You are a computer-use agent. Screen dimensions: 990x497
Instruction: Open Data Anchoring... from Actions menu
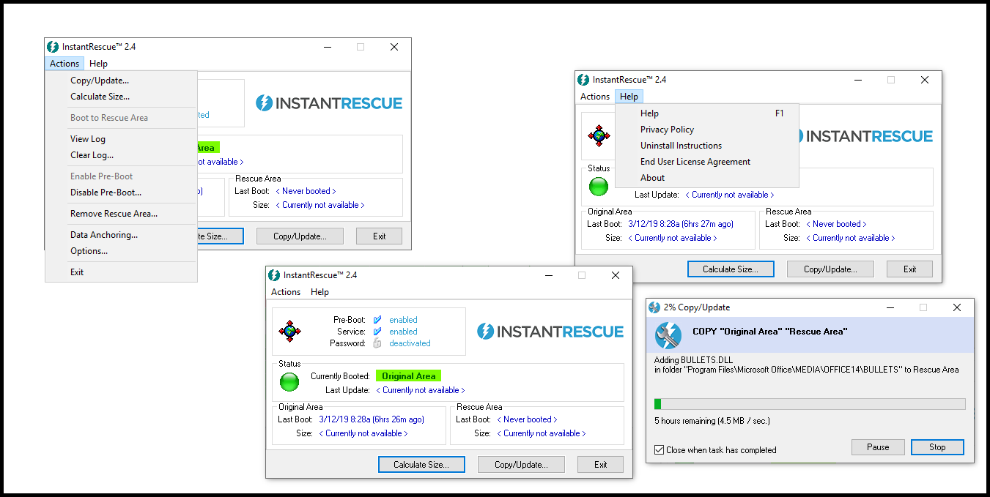(104, 235)
